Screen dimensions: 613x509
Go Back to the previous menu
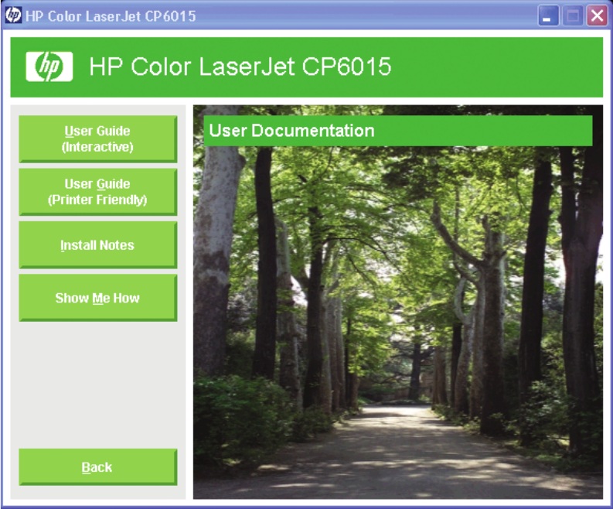click(97, 467)
